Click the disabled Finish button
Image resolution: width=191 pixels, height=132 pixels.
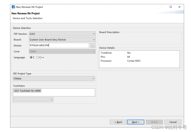click(x=154, y=122)
